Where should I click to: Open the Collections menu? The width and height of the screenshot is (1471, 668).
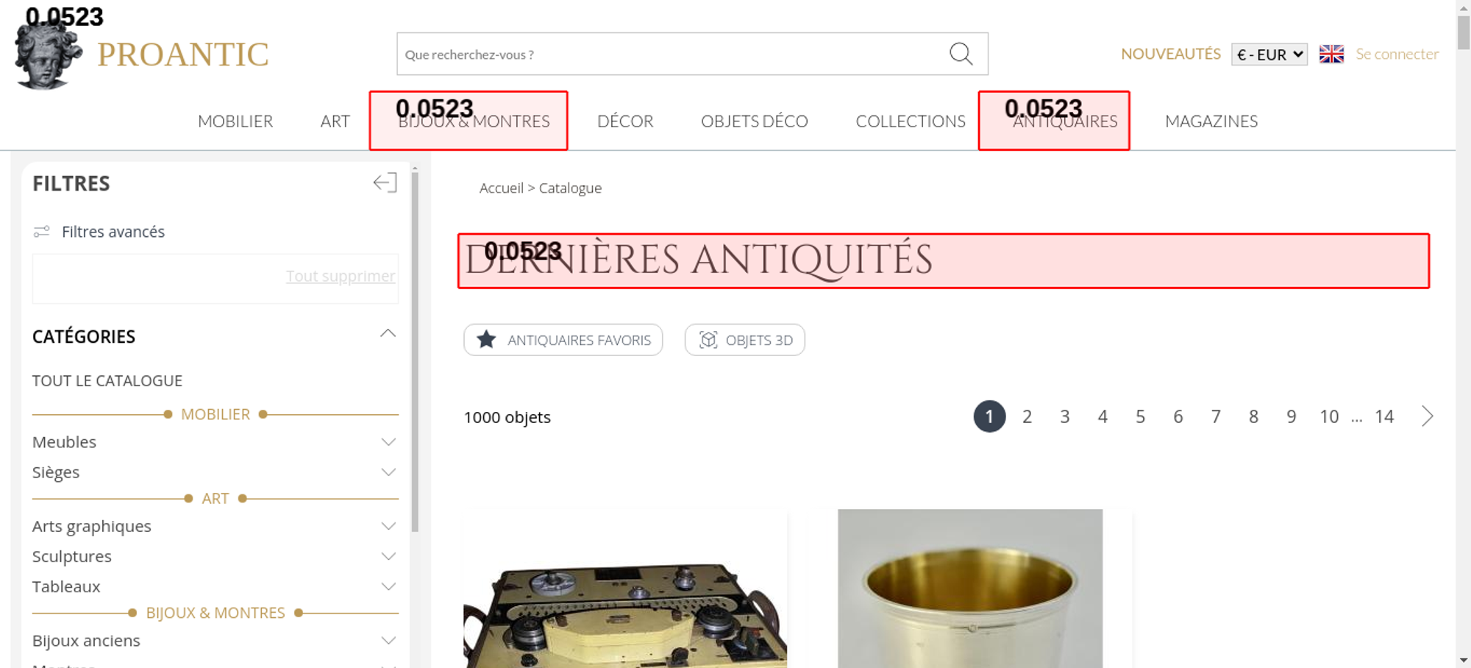911,121
